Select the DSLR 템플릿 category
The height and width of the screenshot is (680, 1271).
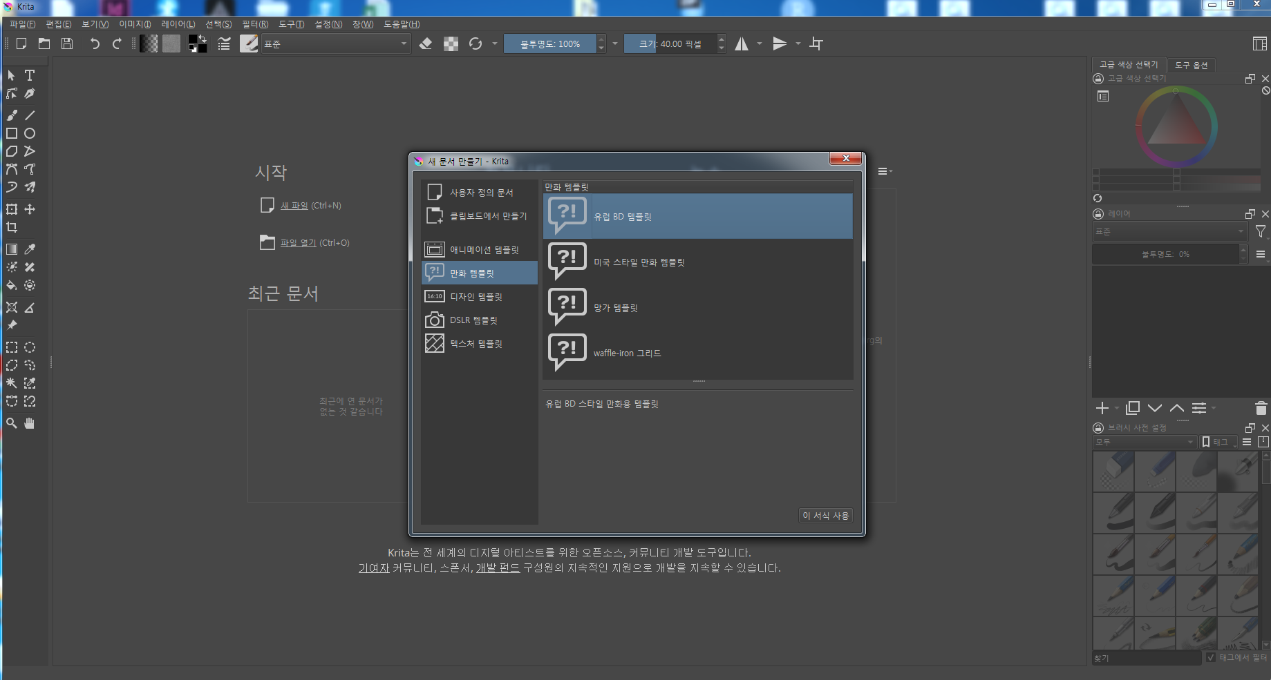pos(480,320)
